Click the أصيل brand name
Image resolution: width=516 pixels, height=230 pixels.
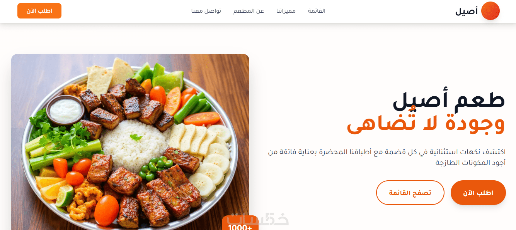coord(467,11)
